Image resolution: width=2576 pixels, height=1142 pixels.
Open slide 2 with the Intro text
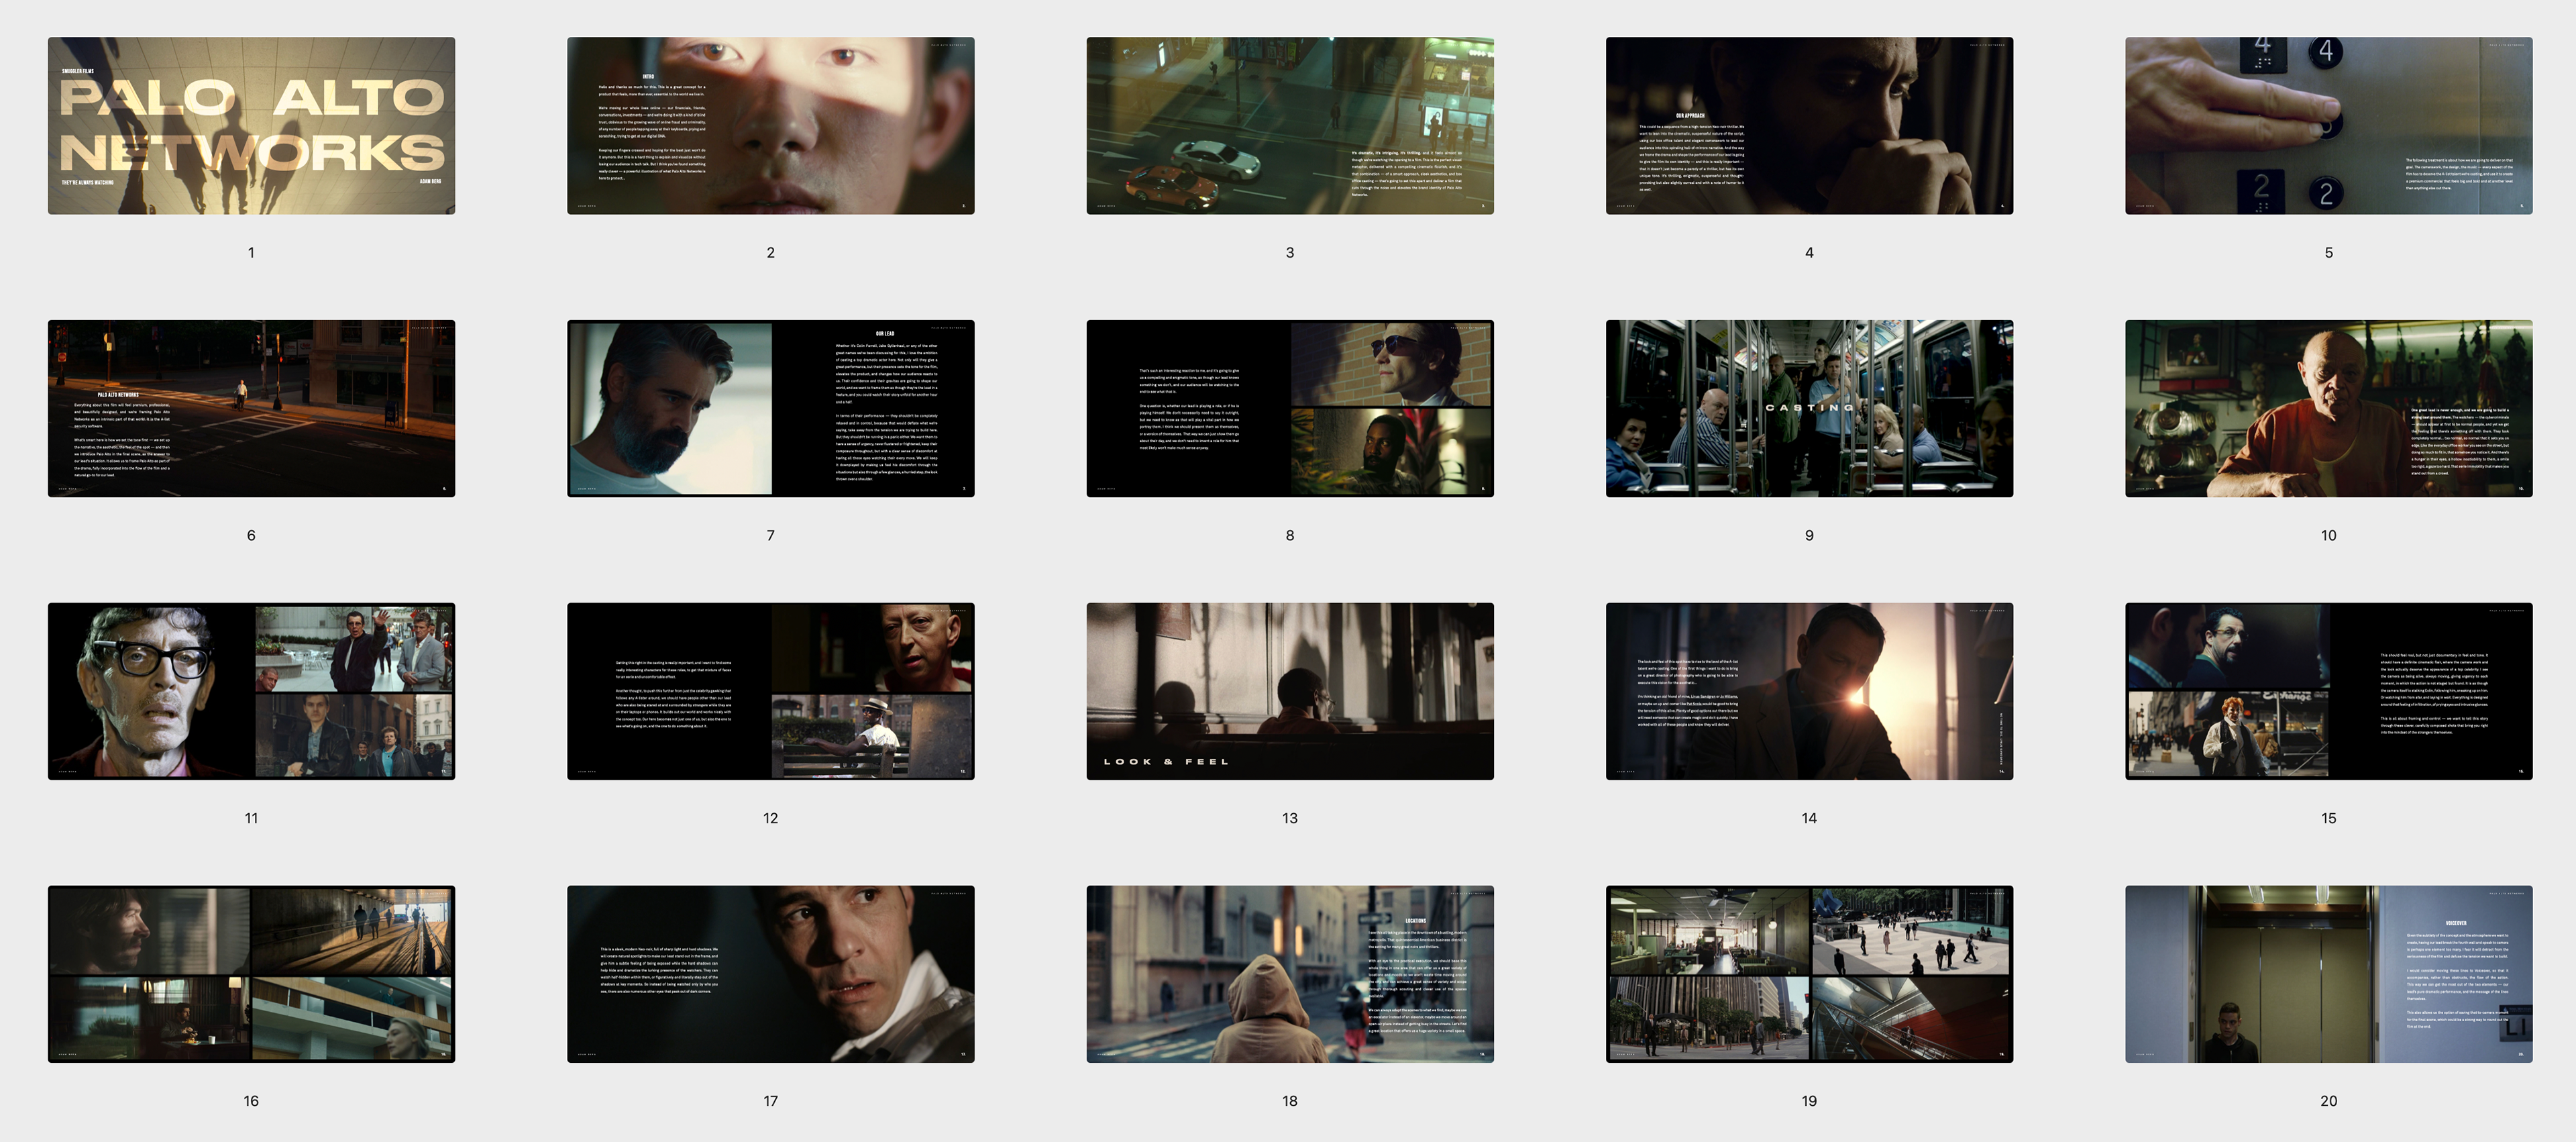point(770,126)
